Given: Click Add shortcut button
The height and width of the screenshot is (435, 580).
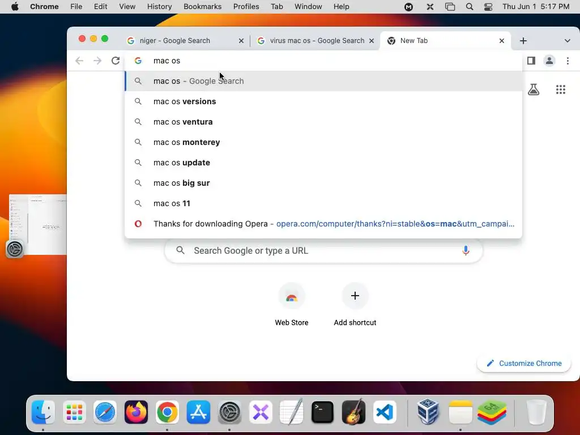Looking at the screenshot, I should 355,305.
